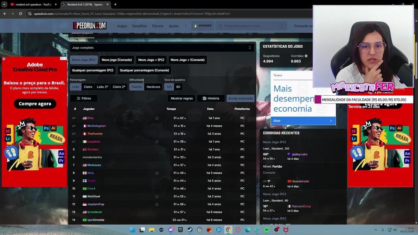Click Abrir in the Texaco ad
Viewport: 418px width, 235px height.
303,121
